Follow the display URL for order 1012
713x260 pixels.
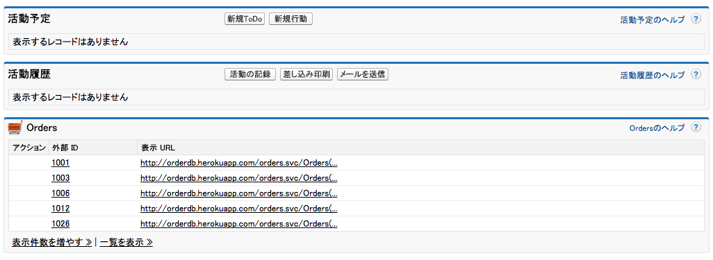click(239, 209)
